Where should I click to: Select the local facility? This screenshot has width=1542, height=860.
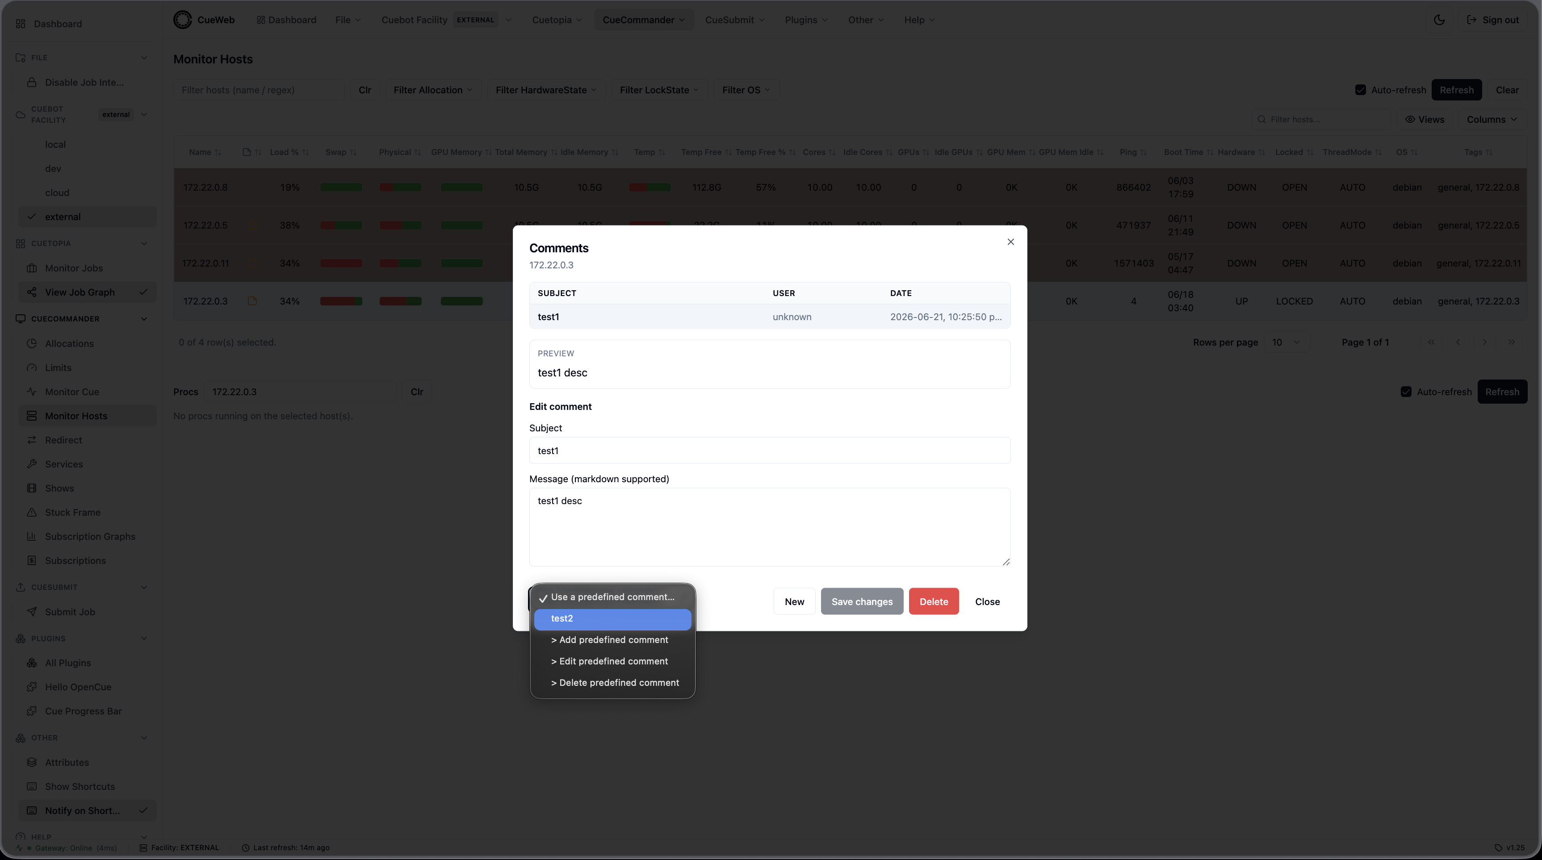pos(88,144)
